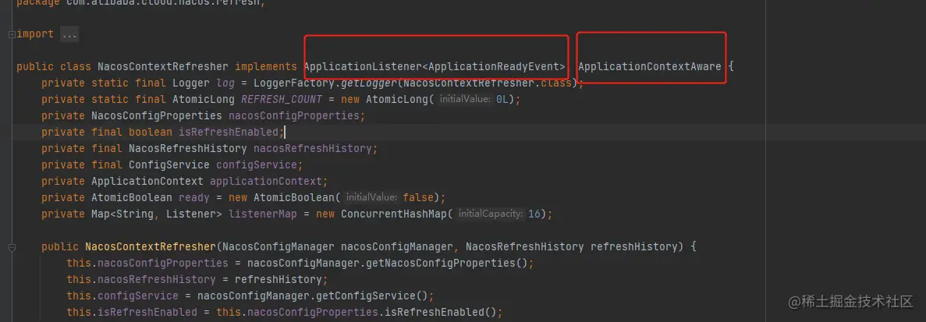Click the REFRESH_COUNT constant

[x=281, y=100]
